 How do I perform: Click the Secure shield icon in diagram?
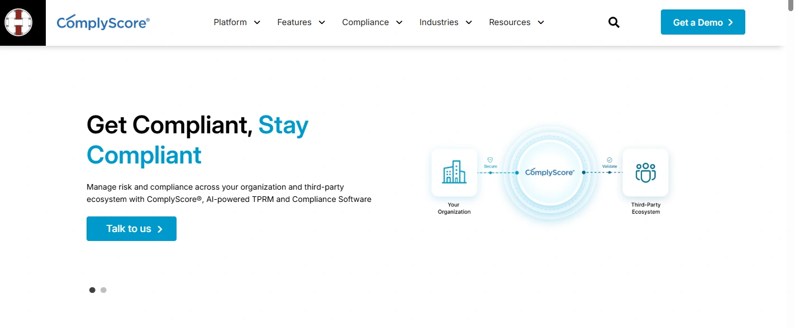point(490,160)
